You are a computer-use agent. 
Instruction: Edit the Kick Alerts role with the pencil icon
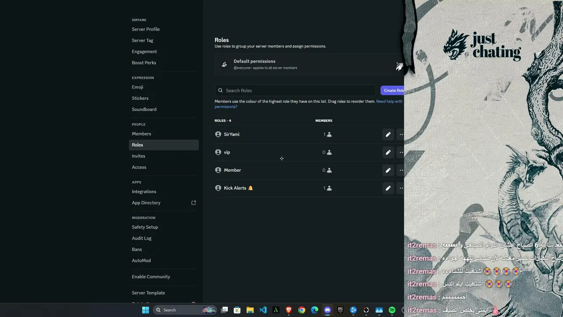pos(388,188)
